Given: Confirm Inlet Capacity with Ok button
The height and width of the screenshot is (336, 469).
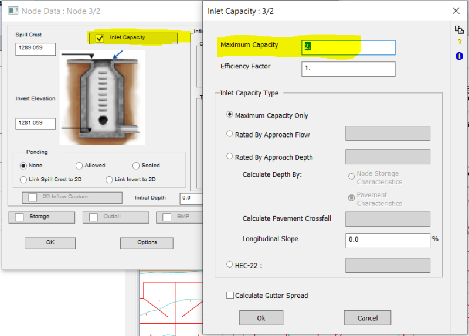Looking at the screenshot, I should click(x=261, y=318).
